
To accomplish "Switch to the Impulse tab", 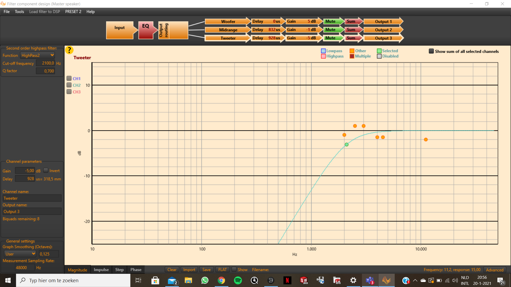I will [101, 269].
